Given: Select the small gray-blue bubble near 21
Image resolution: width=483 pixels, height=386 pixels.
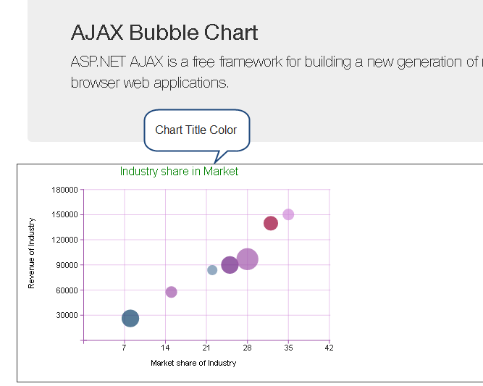Looking at the screenshot, I should [x=212, y=270].
